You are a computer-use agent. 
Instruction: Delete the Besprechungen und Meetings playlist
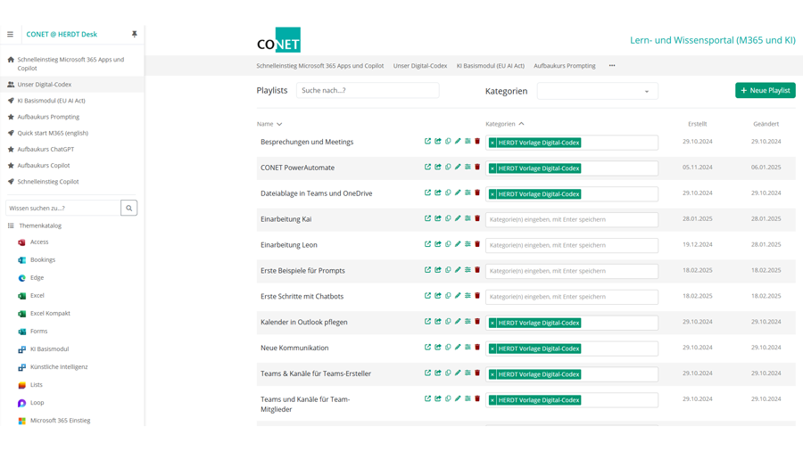477,141
